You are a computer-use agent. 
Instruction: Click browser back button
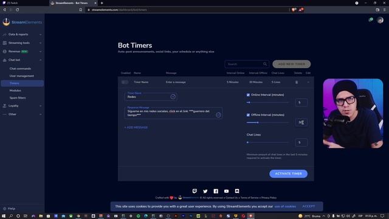pyautogui.click(x=4, y=10)
